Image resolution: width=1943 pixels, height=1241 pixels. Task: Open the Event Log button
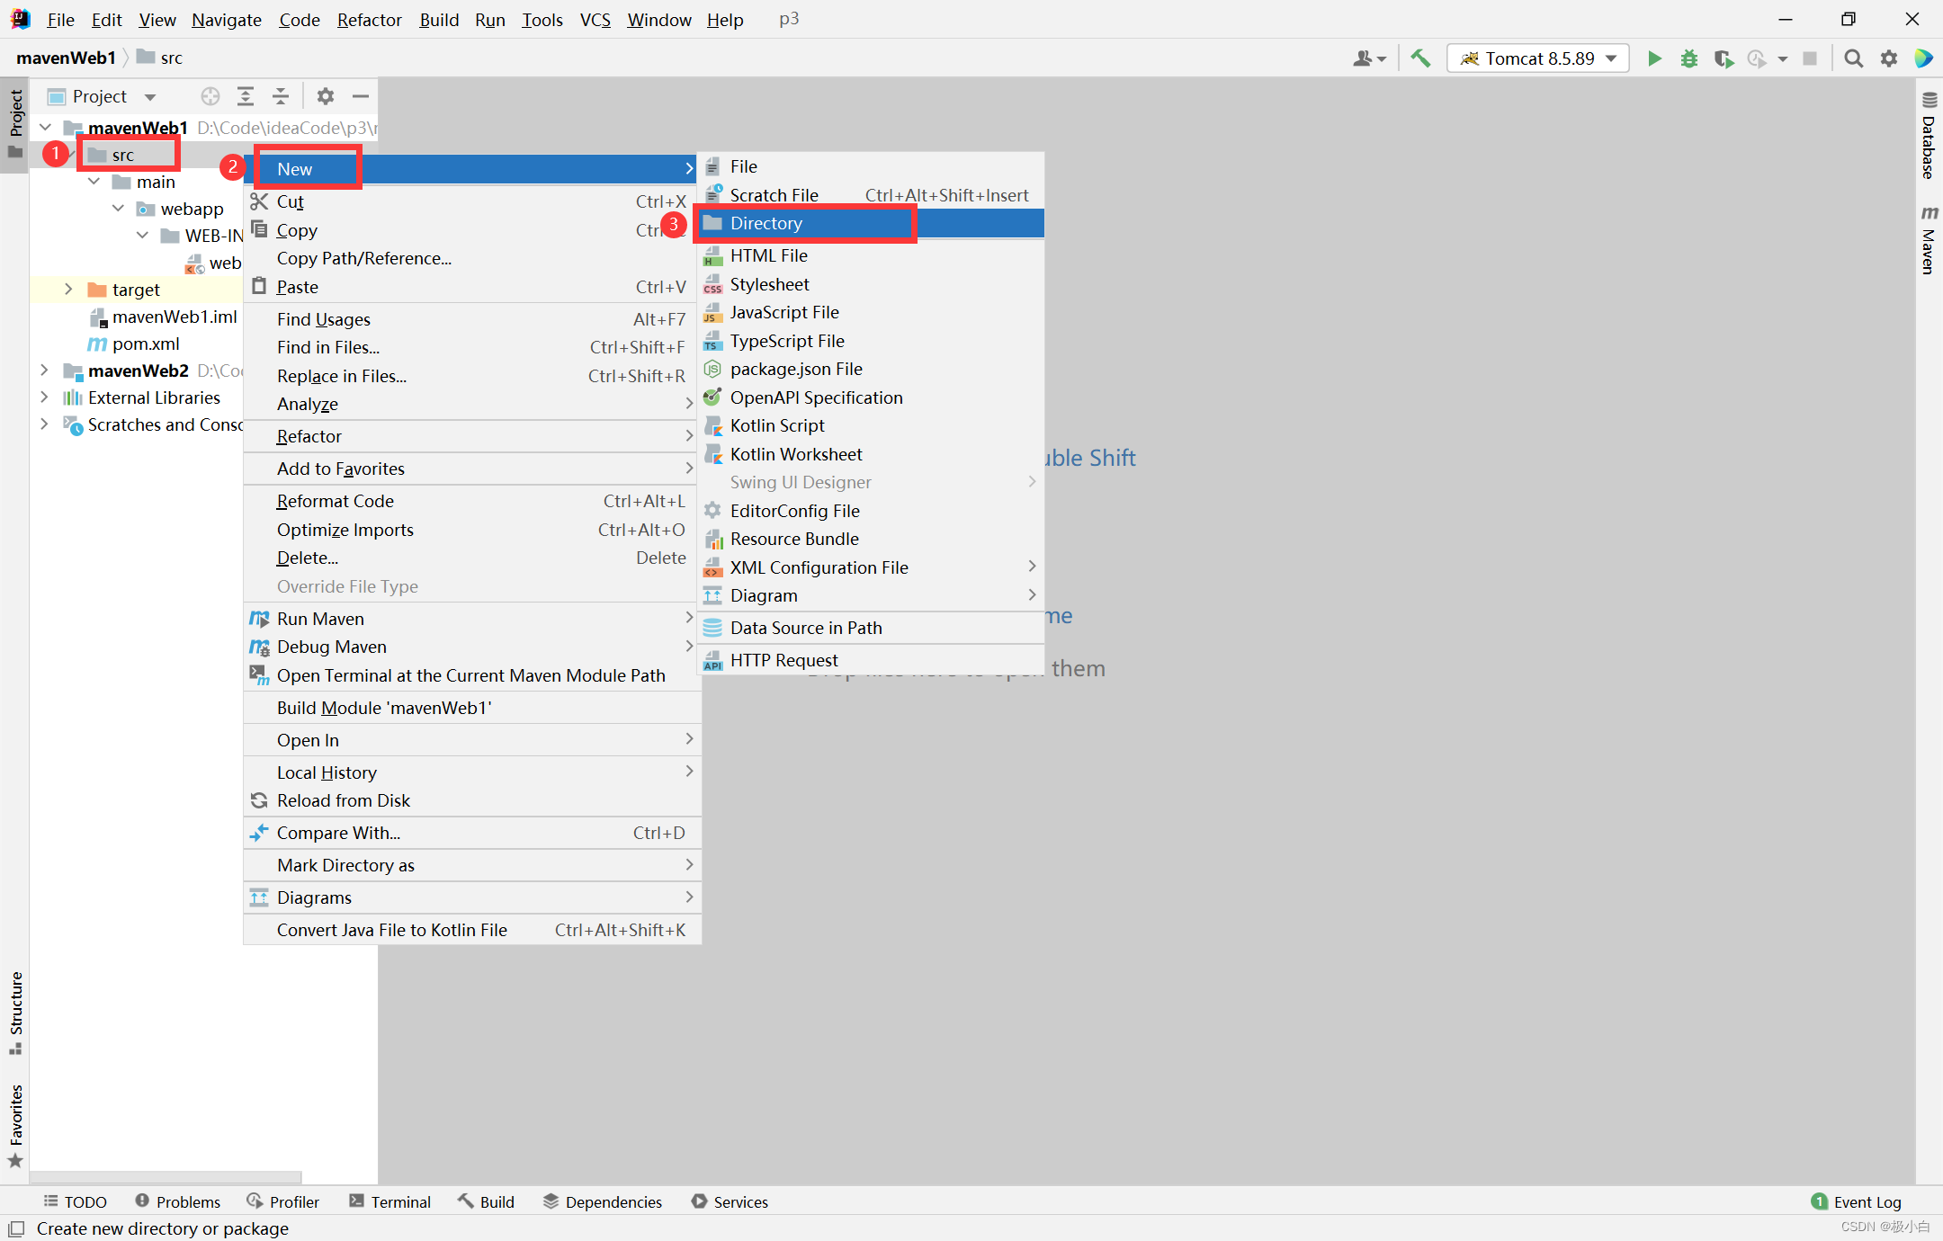coord(1857,1201)
